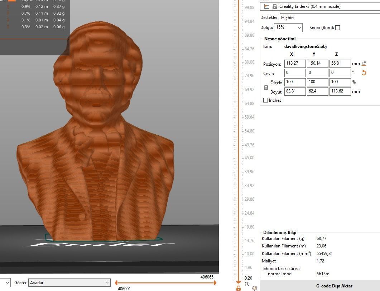Click the Boyut Y field showing 62,4
The width and height of the screenshot is (380, 291).
317,91
